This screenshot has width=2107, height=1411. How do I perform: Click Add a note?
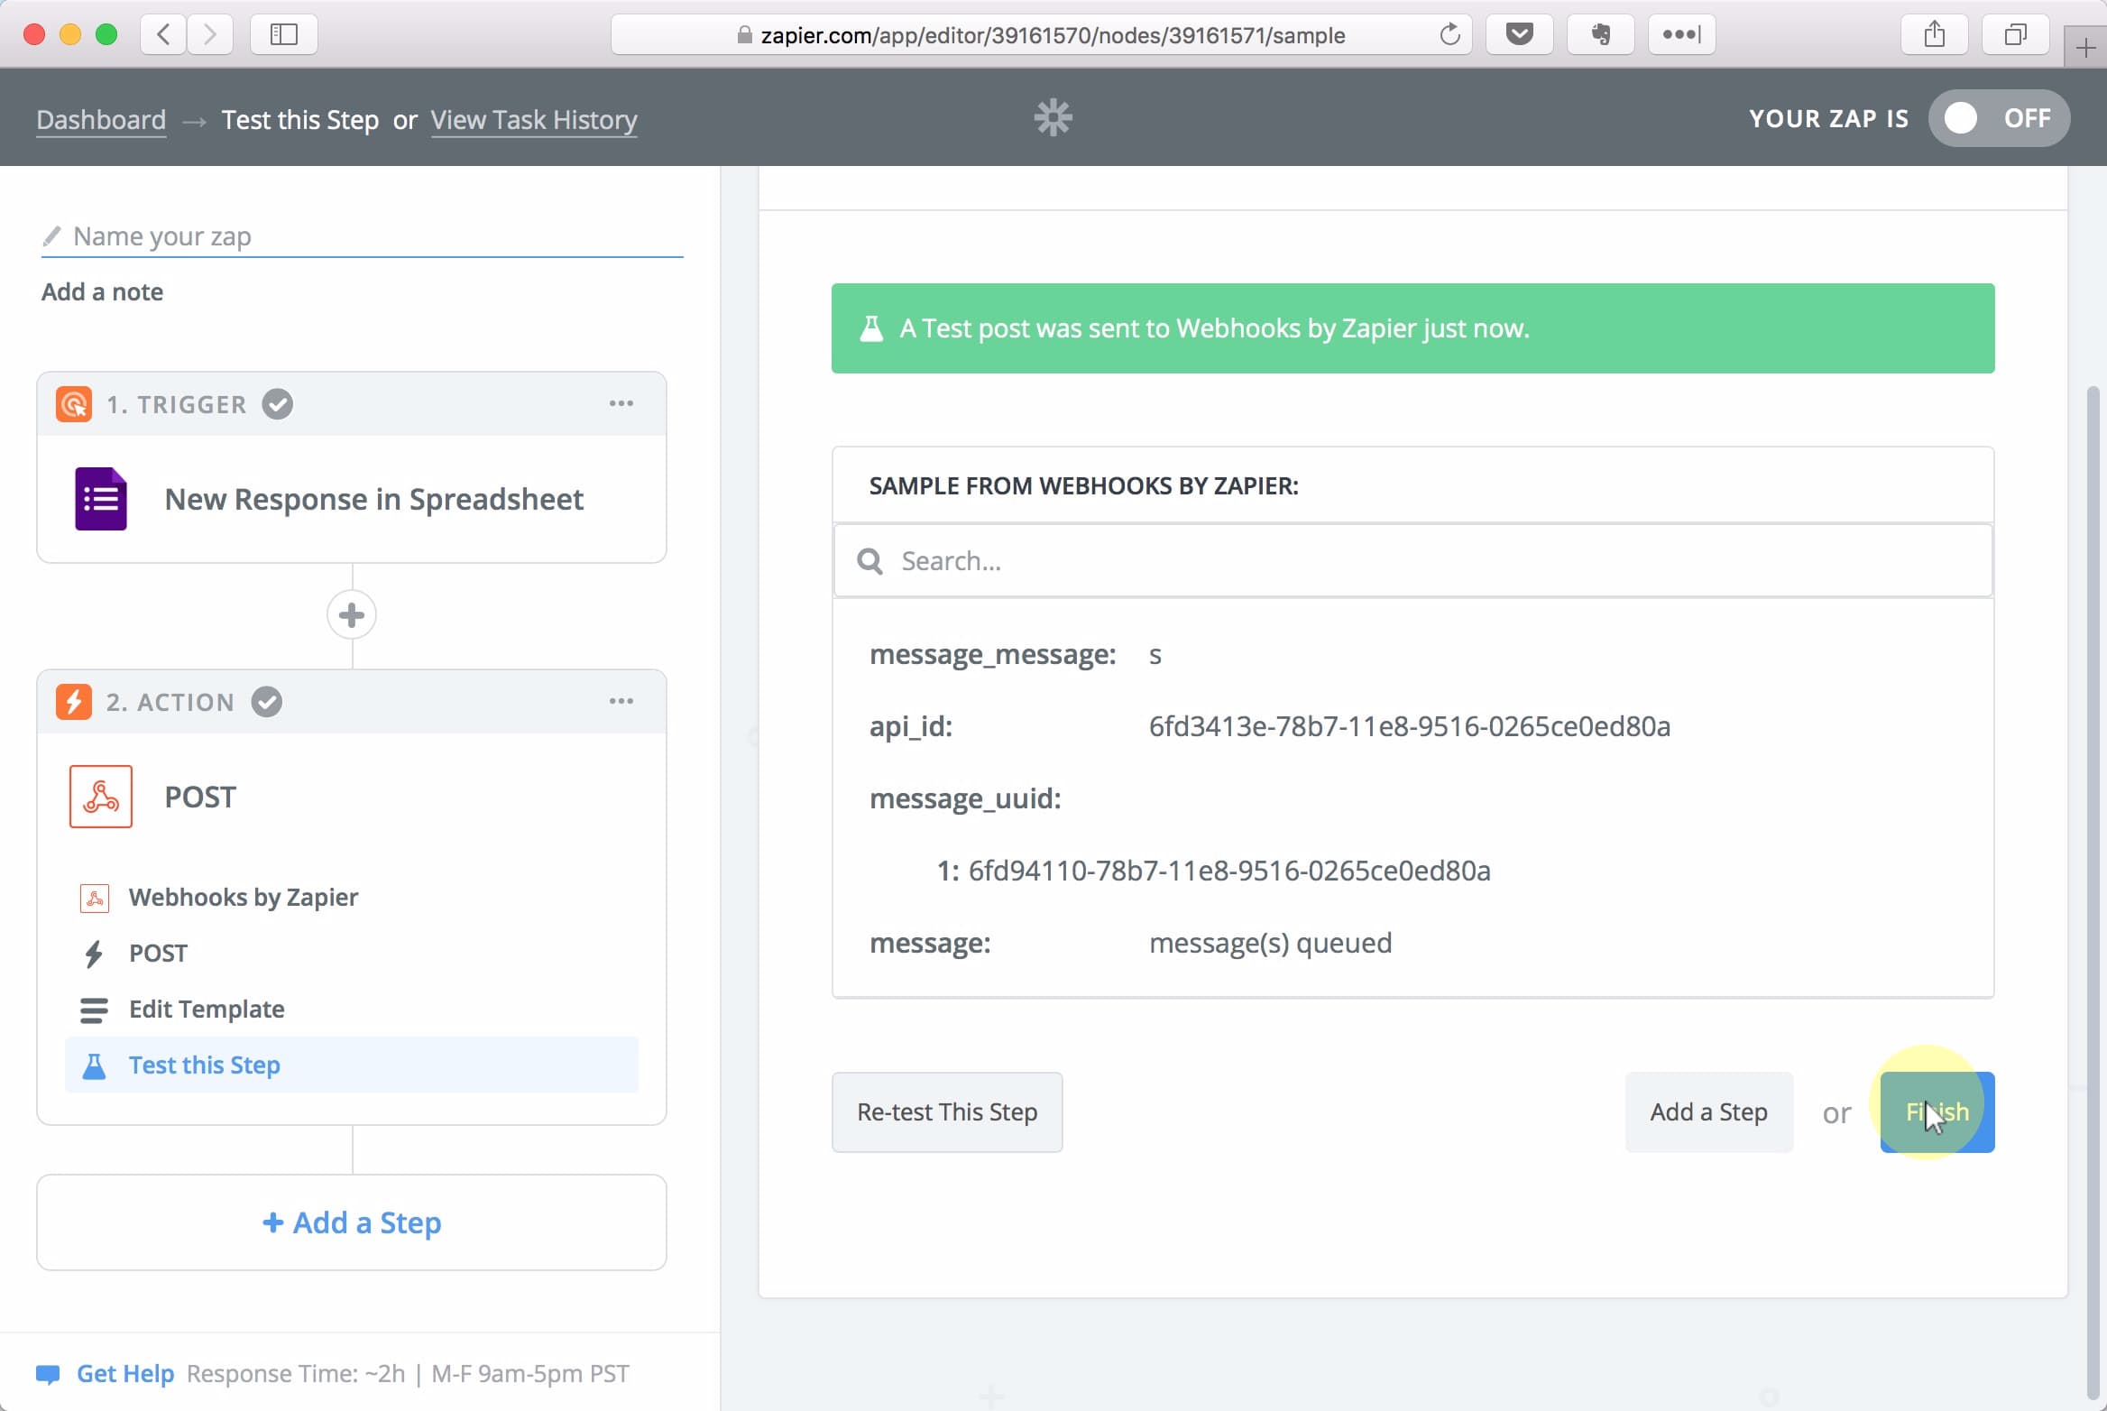pos(102,291)
